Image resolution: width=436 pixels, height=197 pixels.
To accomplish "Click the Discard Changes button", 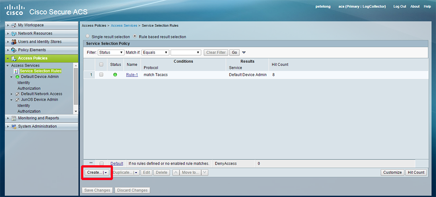I will (133, 190).
